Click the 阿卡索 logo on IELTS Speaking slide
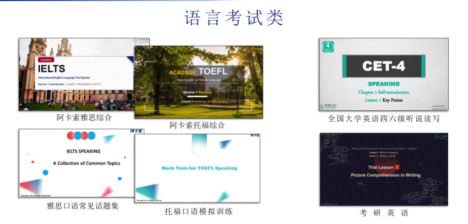This screenshot has width=468, height=224. 136,131
